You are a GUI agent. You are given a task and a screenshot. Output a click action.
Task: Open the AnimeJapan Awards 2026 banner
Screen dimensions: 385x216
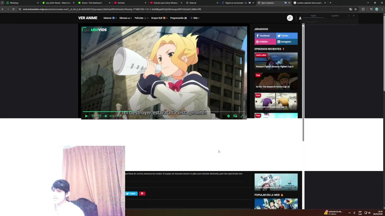tap(276, 182)
